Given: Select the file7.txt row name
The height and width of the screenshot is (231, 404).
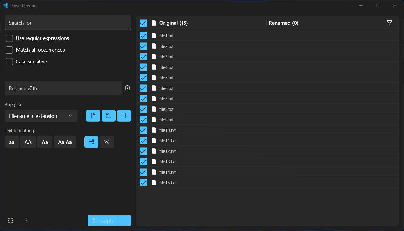Looking at the screenshot, I should pyautogui.click(x=166, y=99).
